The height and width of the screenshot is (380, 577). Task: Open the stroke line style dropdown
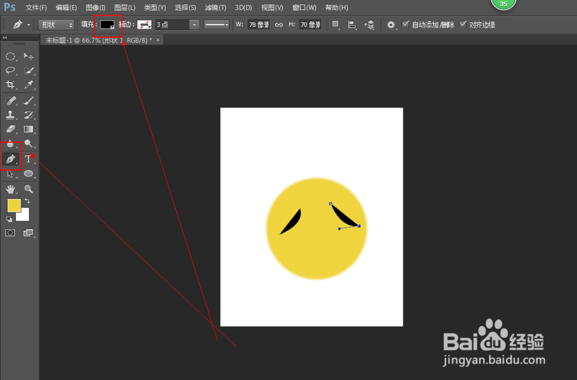pos(216,25)
